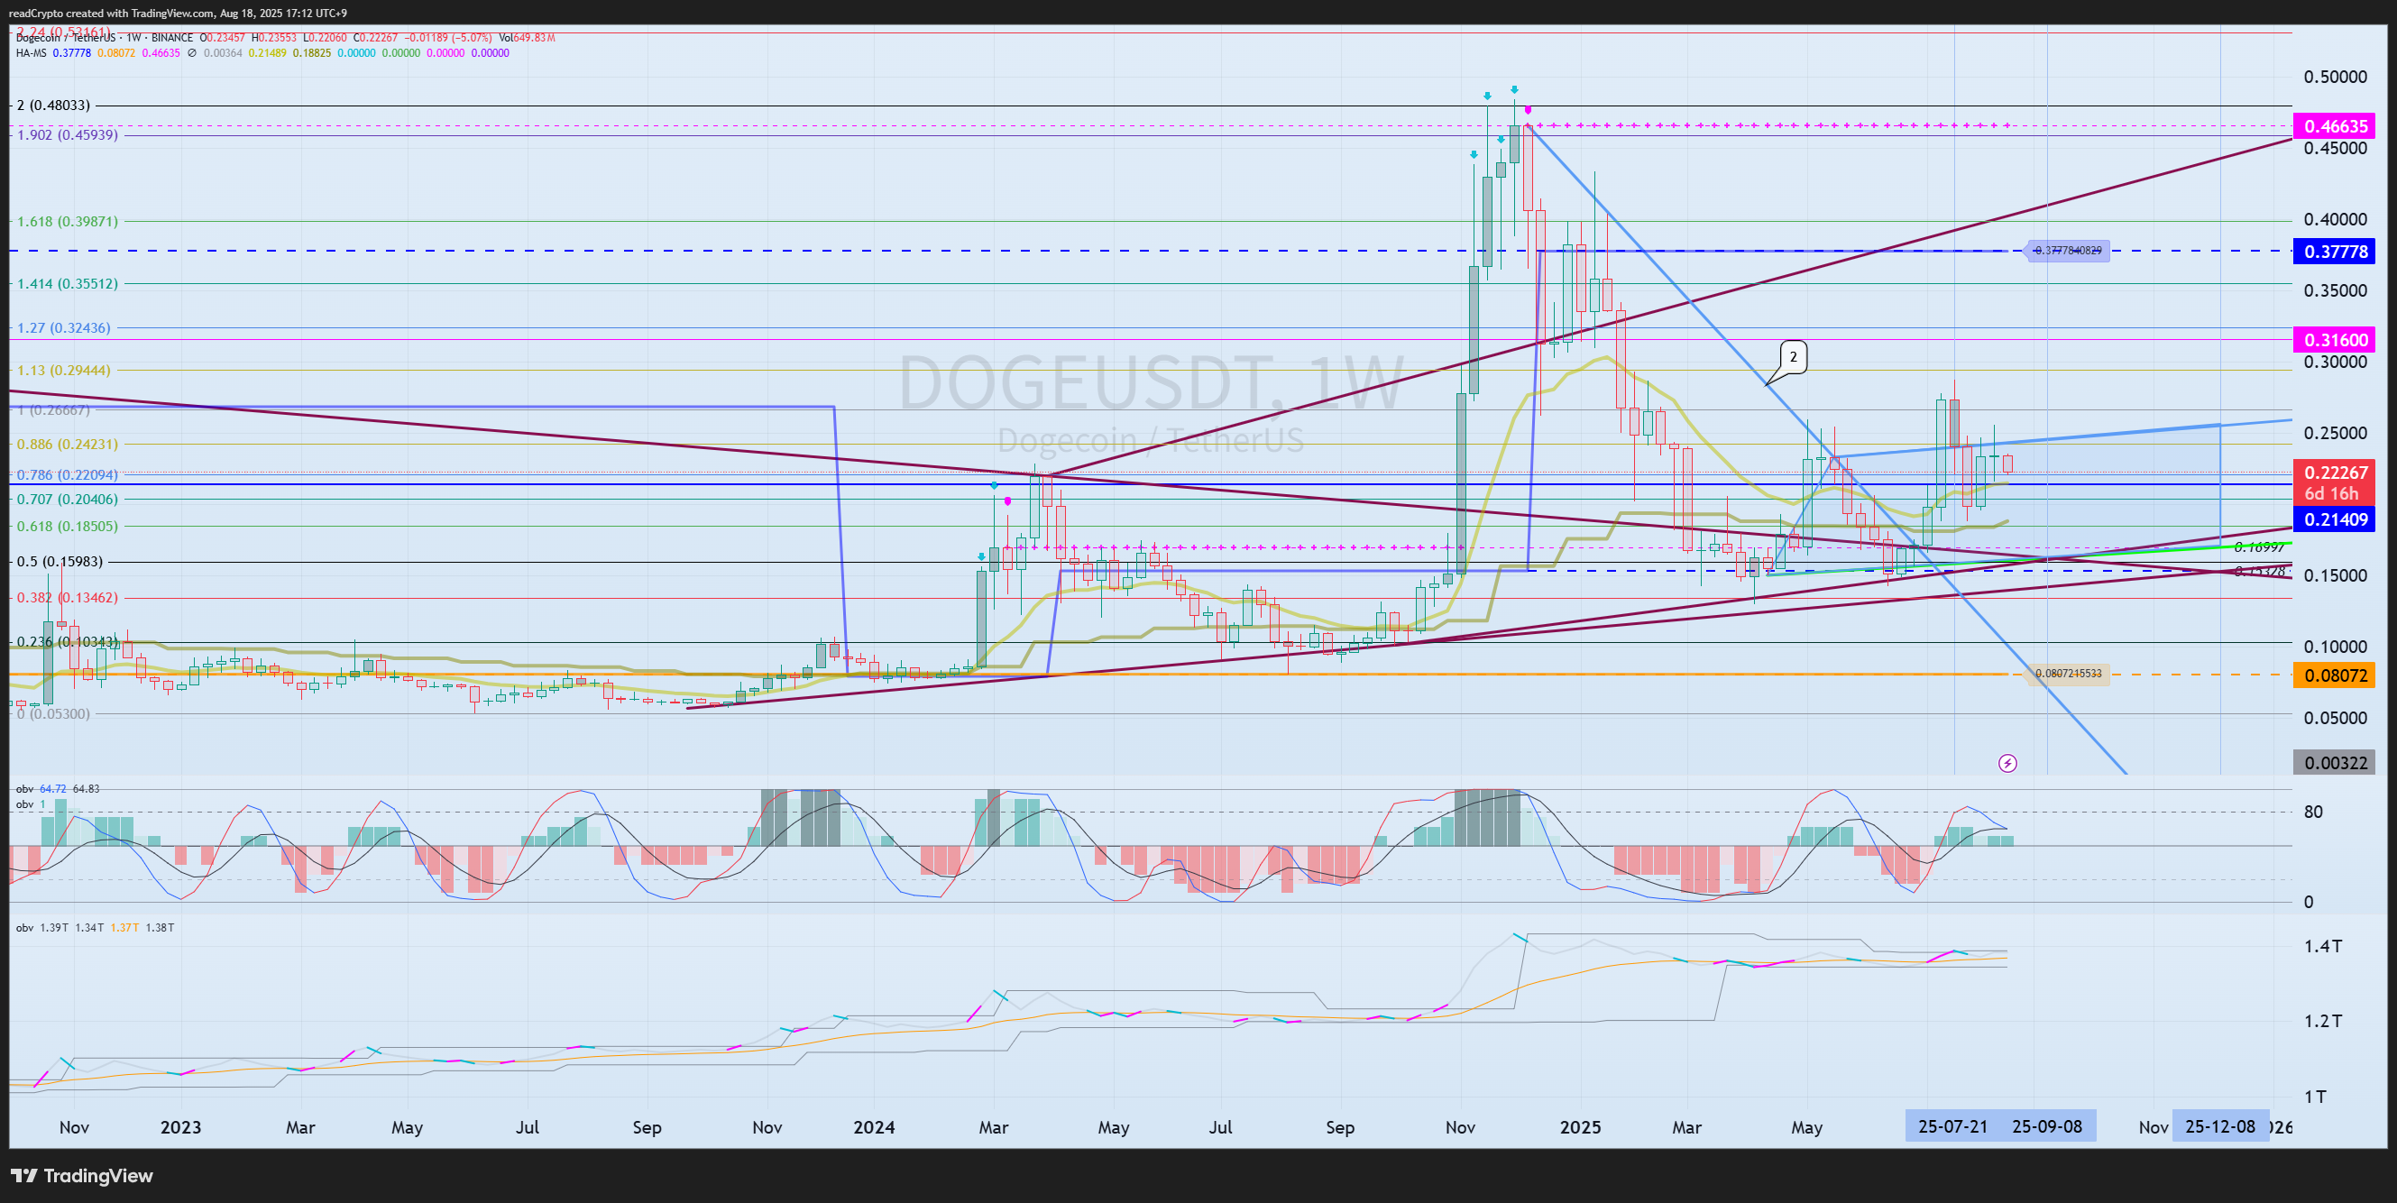Click the 0.50000 price axis tick
2397x1203 pixels.
pos(2335,78)
